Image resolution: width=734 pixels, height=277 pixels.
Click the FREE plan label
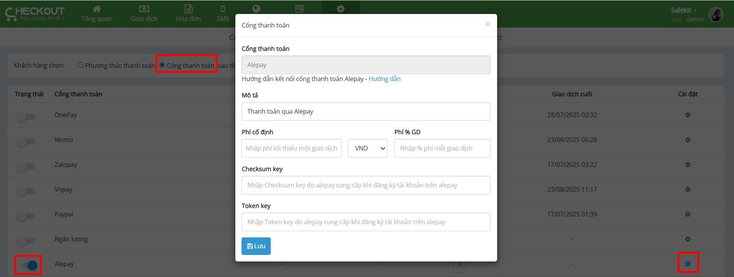[676, 20]
